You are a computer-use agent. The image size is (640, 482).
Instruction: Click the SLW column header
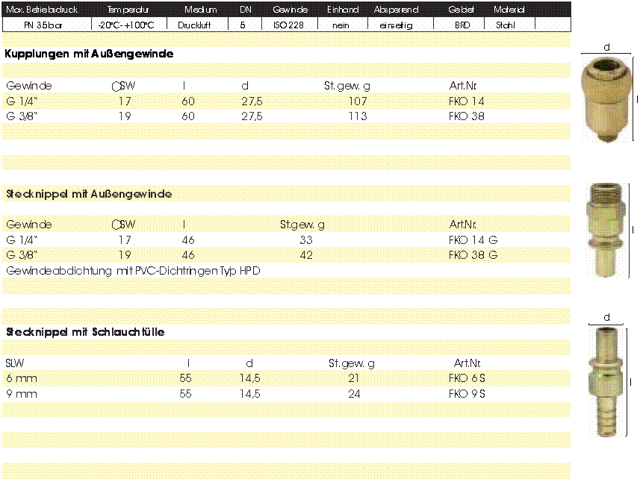(x=15, y=363)
